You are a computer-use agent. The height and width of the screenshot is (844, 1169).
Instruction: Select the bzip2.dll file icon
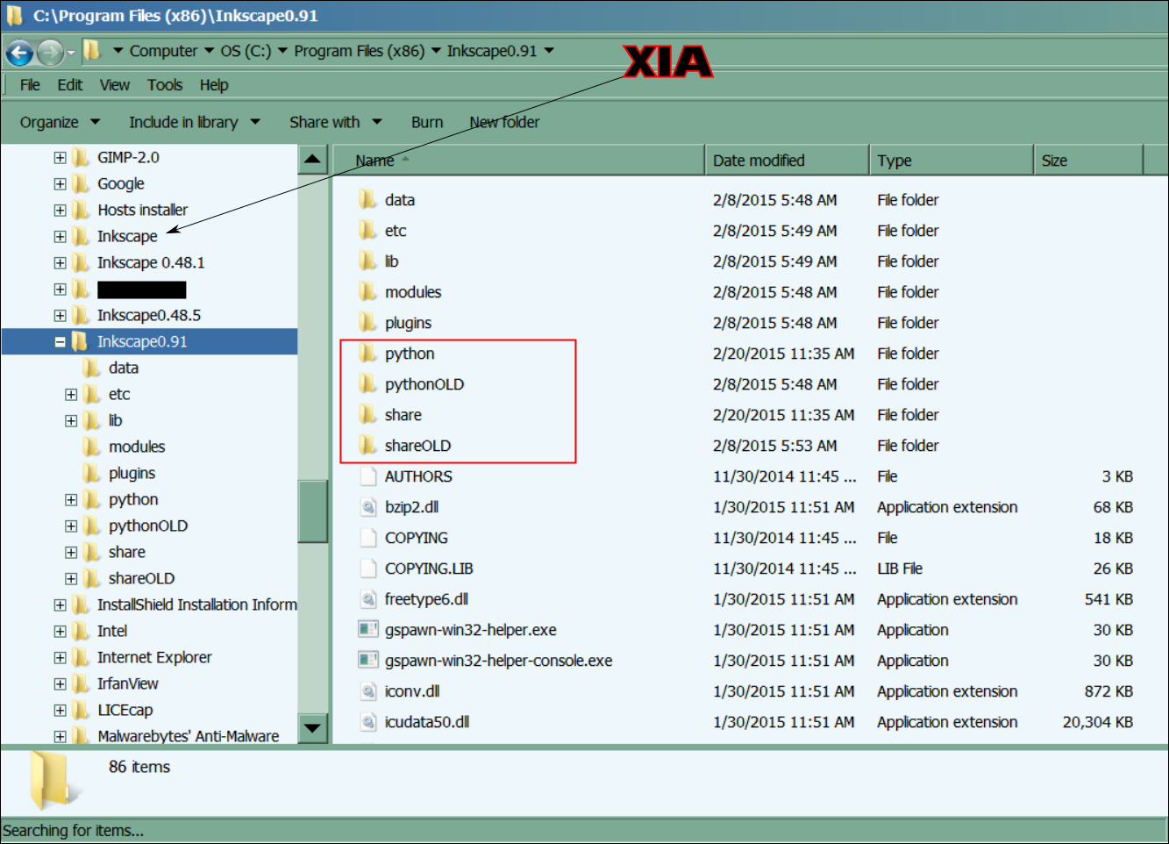pyautogui.click(x=368, y=507)
